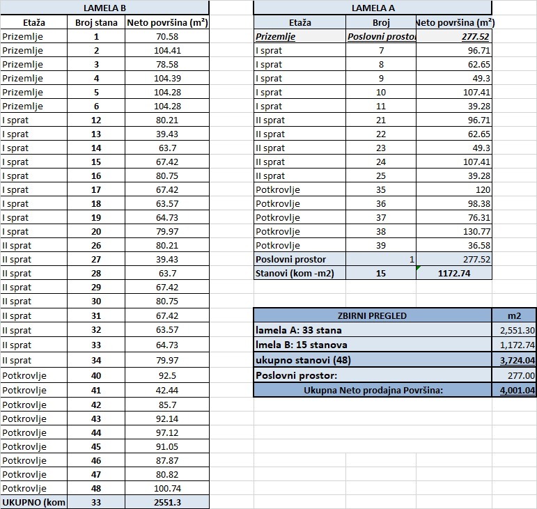The height and width of the screenshot is (509, 537).
Task: Click the area cell showing 130.77
Action: [454, 231]
